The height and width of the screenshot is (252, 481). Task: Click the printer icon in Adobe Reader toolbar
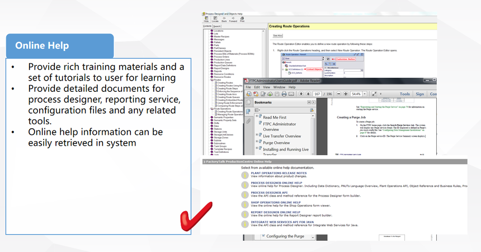point(284,94)
